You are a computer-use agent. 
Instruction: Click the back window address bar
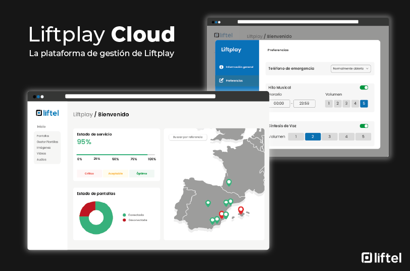point(298,22)
